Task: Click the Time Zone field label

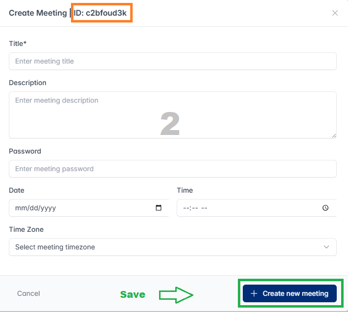Action: [x=26, y=229]
